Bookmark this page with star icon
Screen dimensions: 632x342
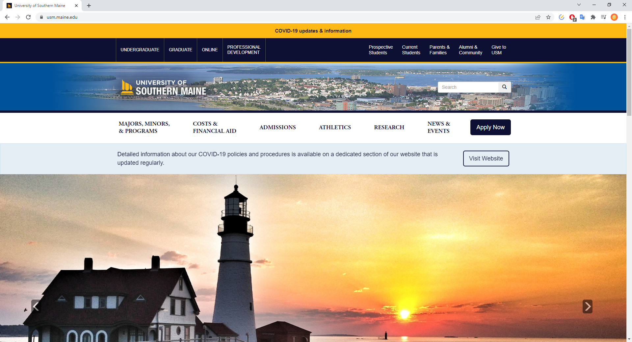point(548,17)
